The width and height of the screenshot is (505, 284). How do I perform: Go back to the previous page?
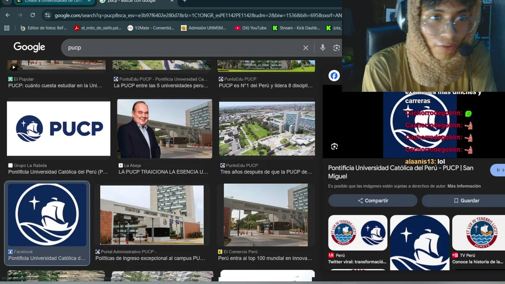point(7,15)
